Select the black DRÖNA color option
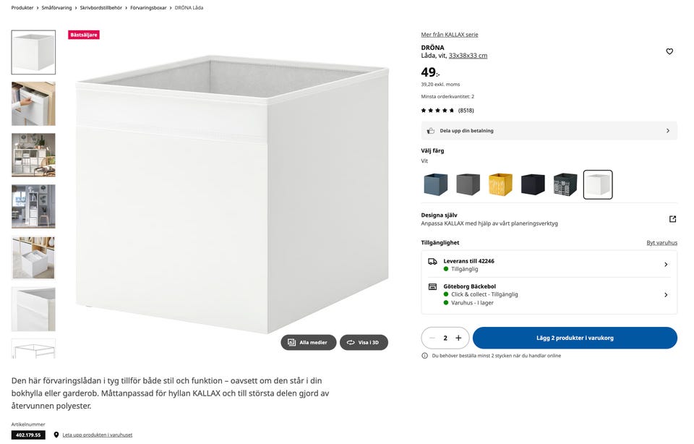694x444 pixels. 533,184
